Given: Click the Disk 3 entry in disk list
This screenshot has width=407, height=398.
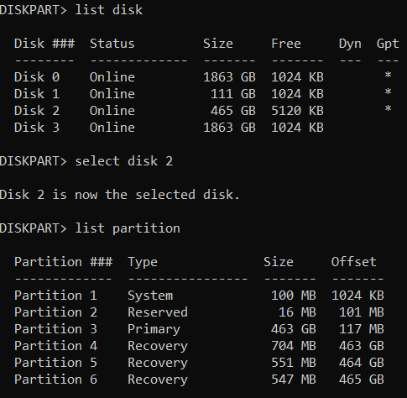Looking at the screenshot, I should coord(37,128).
